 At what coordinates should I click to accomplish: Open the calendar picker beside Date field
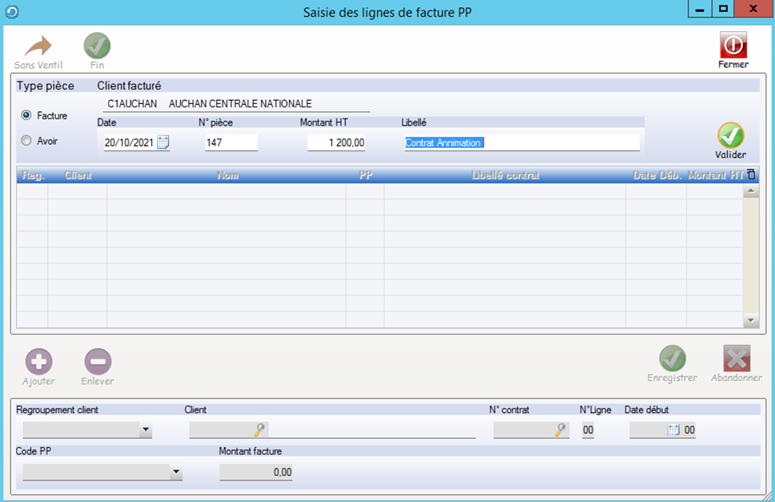(163, 143)
